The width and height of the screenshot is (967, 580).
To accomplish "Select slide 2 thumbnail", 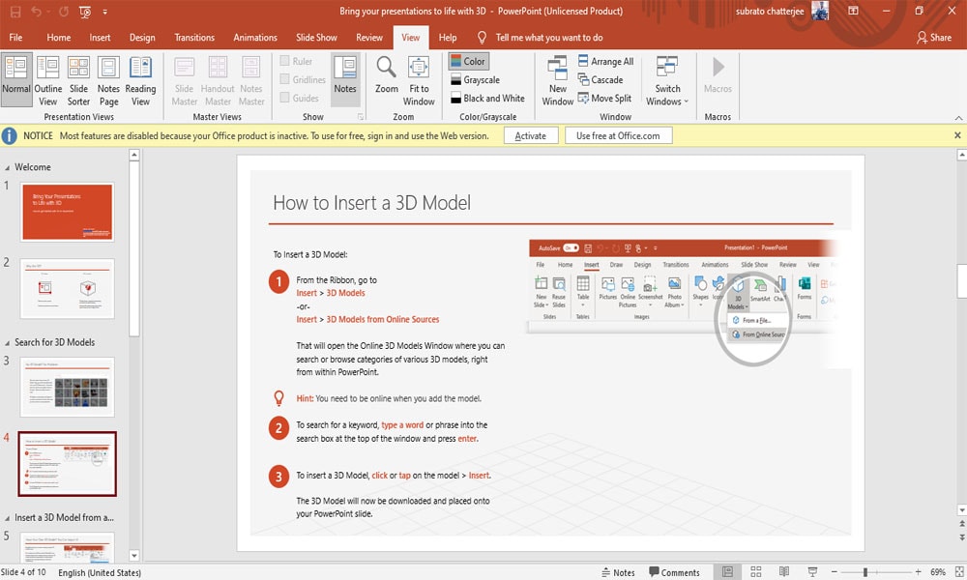I will tap(68, 288).
